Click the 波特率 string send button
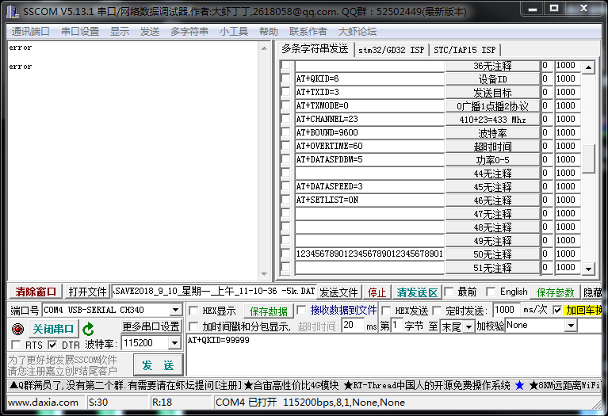This screenshot has width=608, height=416. click(492, 133)
